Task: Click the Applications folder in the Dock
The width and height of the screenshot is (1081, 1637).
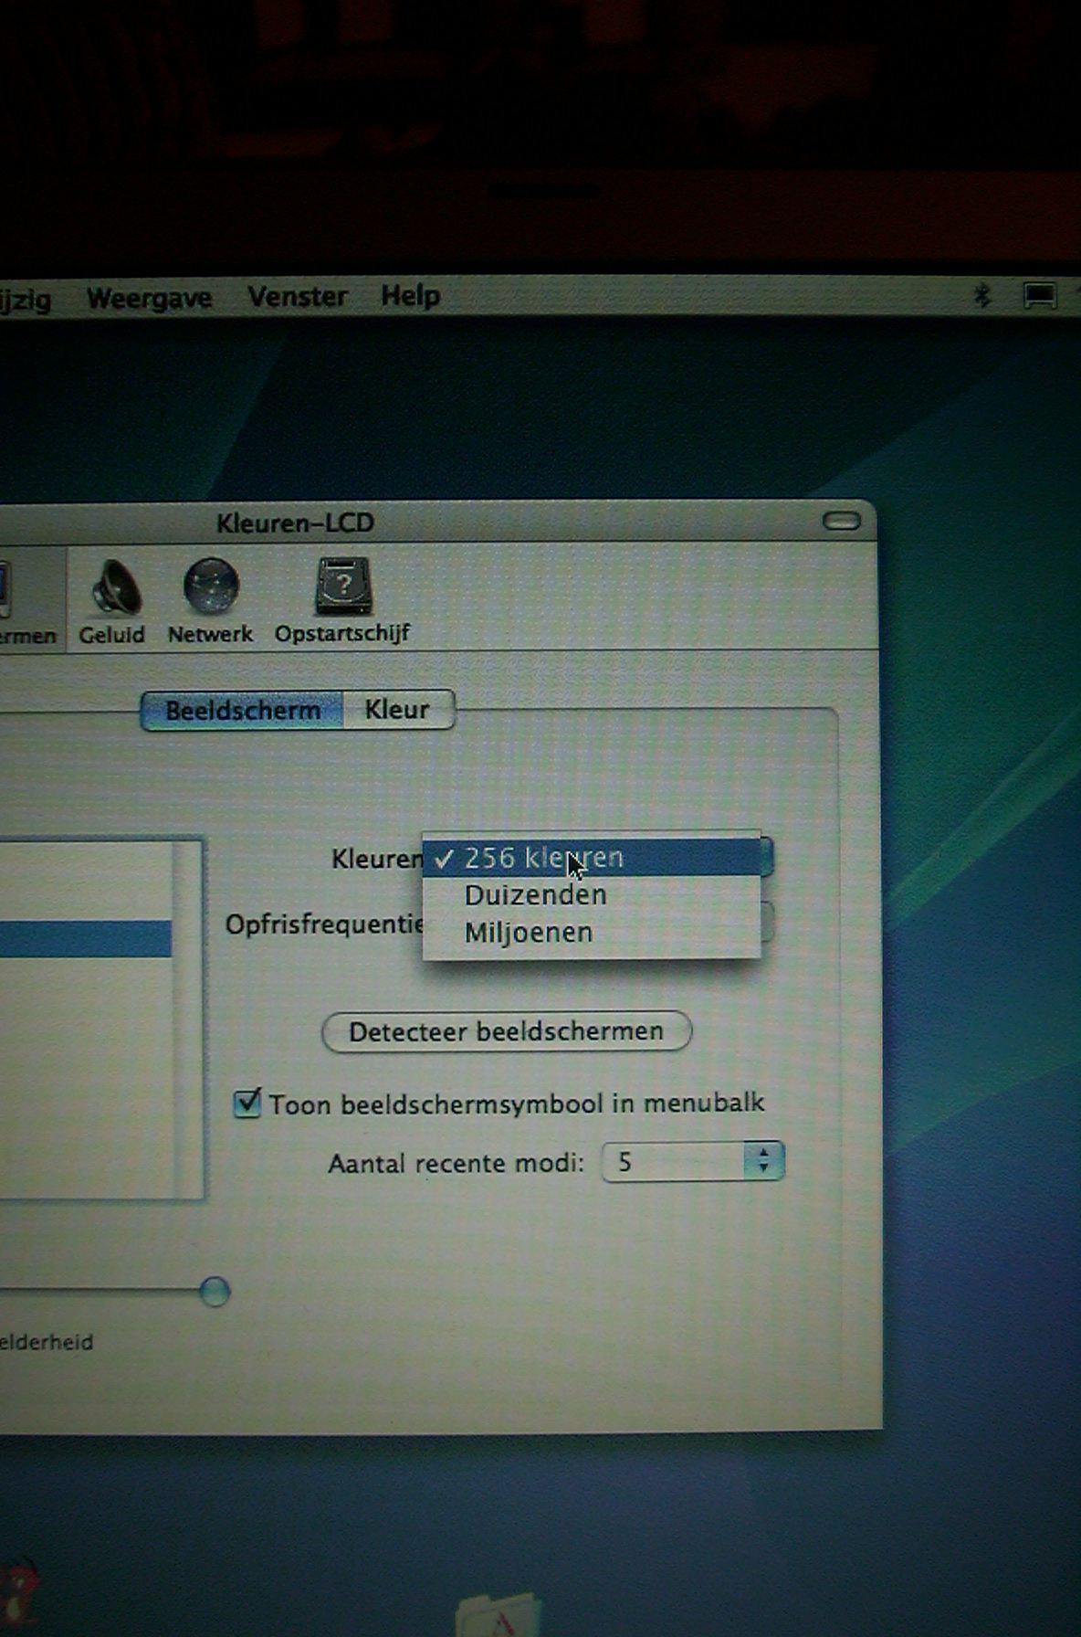Action: point(499,1615)
